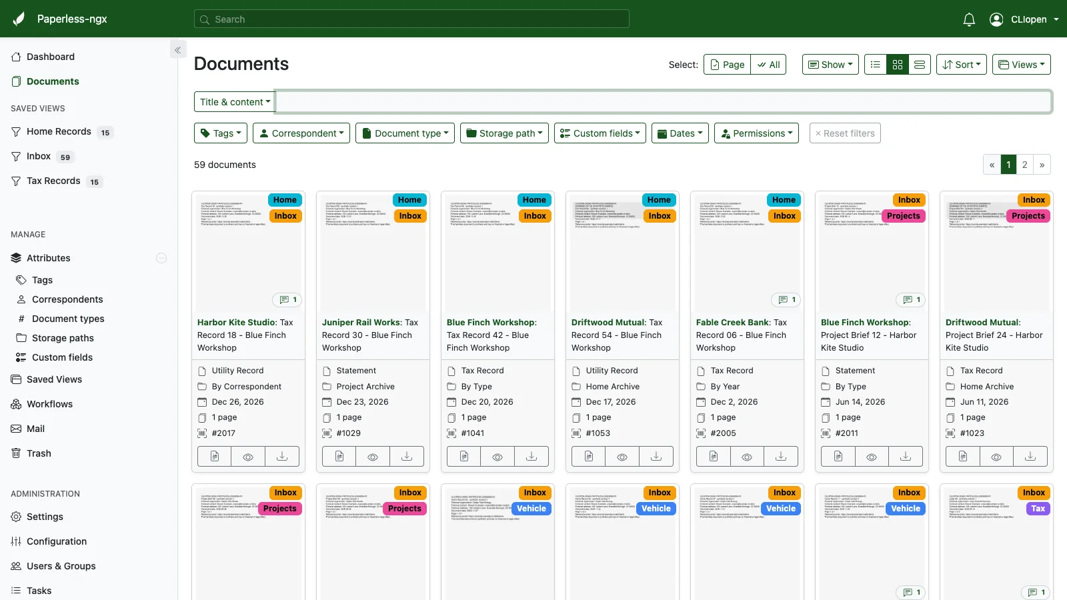This screenshot has width=1067, height=600.
Task: Go to the next page with the » arrow
Action: click(x=1042, y=165)
